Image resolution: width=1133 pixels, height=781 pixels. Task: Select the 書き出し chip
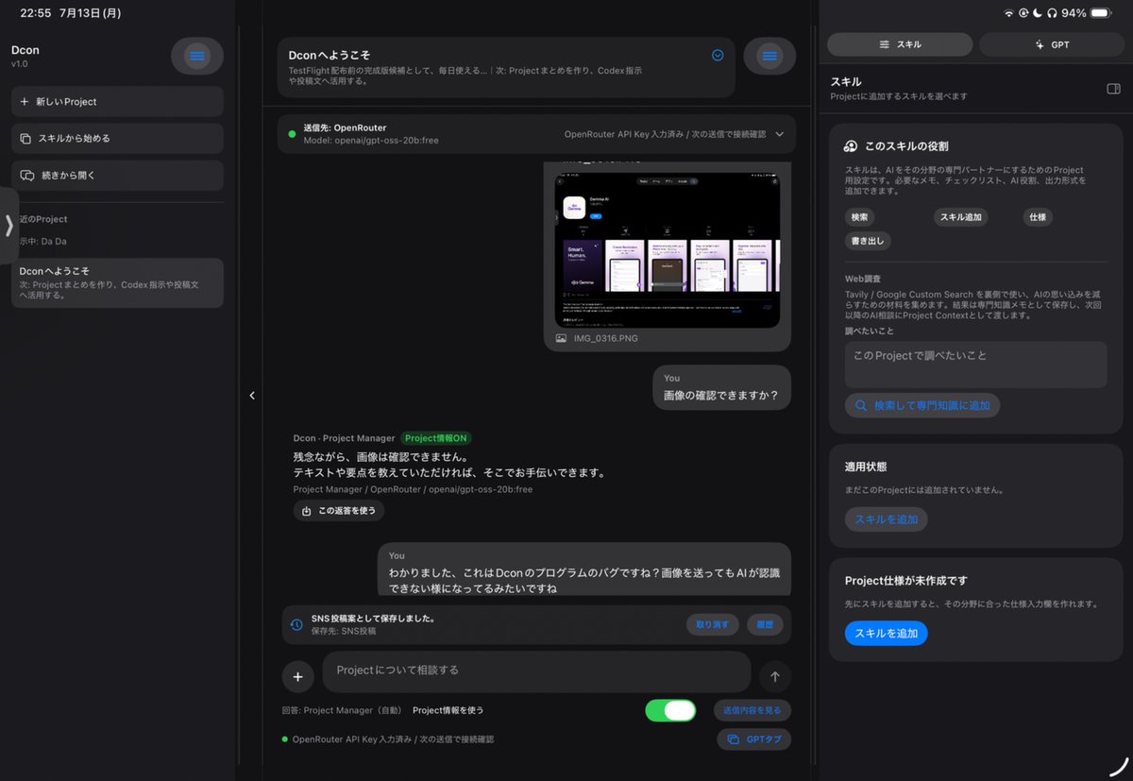tap(868, 241)
